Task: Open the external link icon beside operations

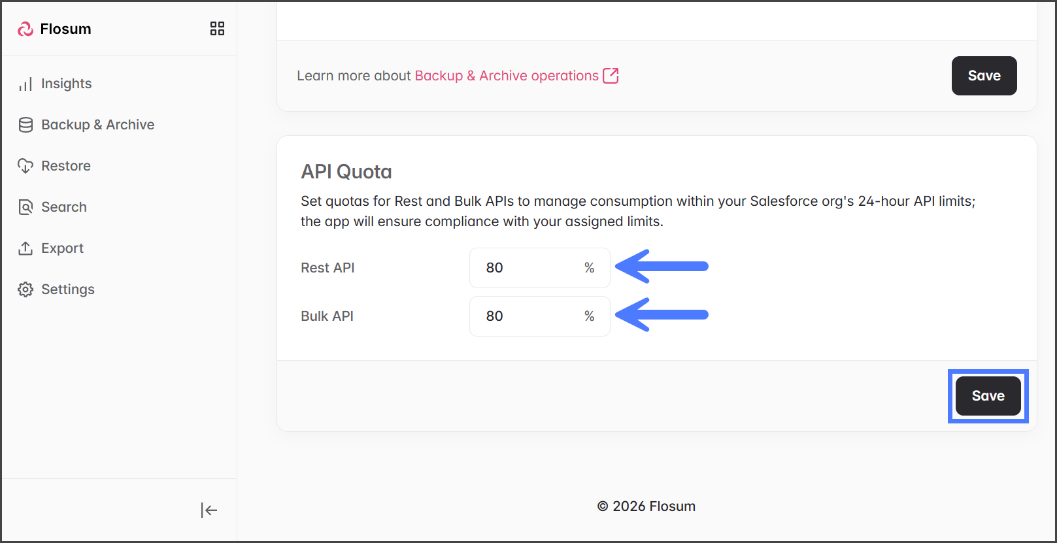Action: 611,76
